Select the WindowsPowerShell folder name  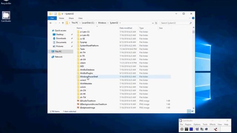pos(89,76)
